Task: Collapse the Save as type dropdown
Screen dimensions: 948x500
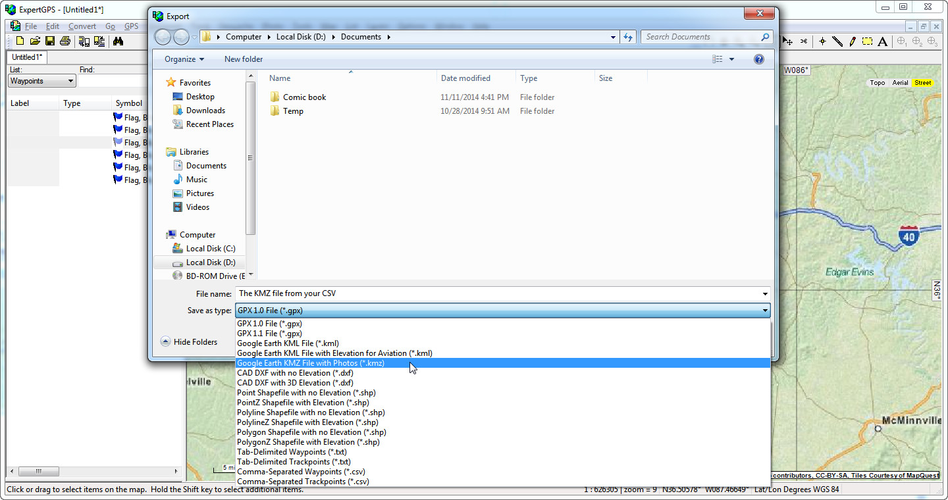Action: 765,311
